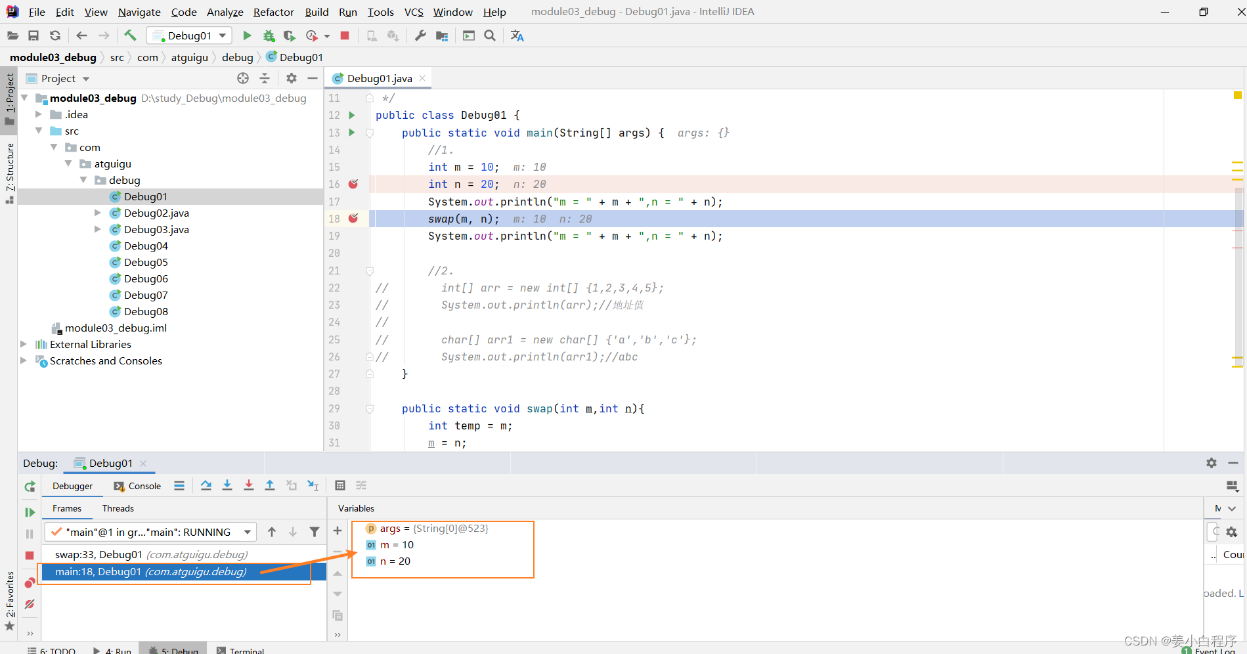The image size is (1247, 654).
Task: Open the 4: Run tool window
Action: [112, 650]
